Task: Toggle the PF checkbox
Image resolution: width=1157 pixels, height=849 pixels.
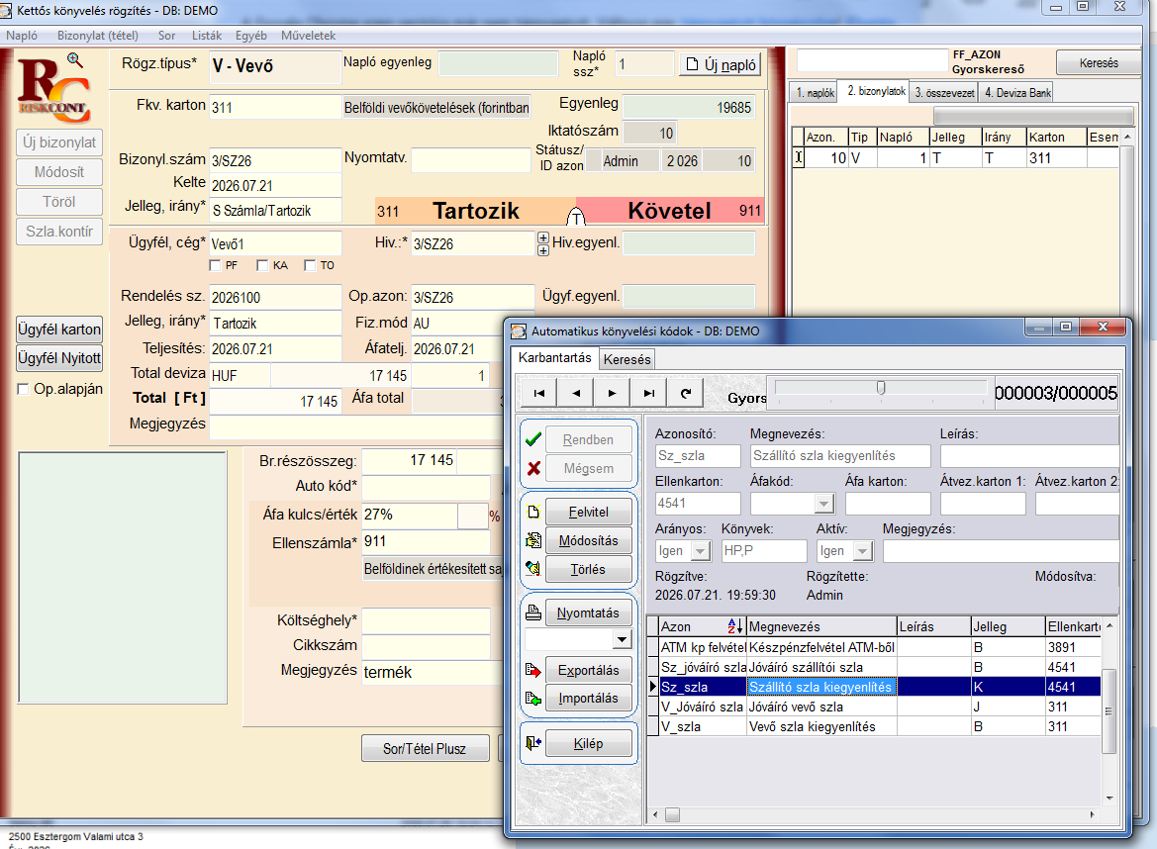Action: 216,265
